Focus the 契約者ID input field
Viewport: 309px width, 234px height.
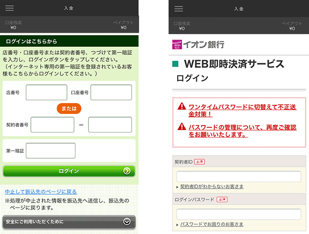tap(239, 176)
